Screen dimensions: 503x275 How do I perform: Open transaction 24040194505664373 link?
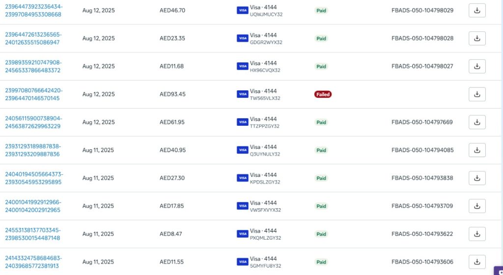point(34,178)
